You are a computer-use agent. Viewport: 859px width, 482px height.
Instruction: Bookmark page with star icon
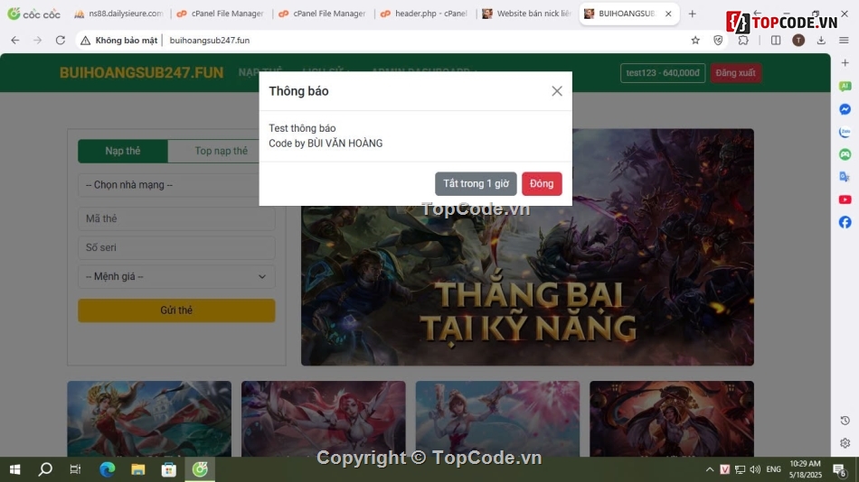pyautogui.click(x=695, y=40)
